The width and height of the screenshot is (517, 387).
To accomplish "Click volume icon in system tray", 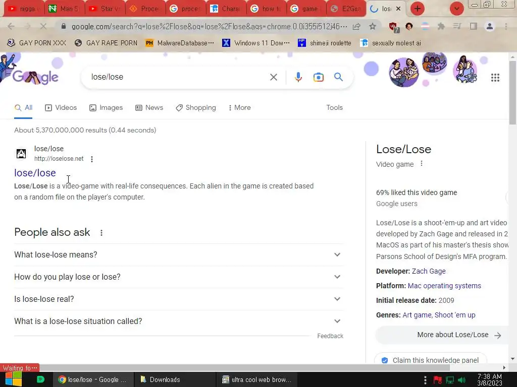I will (x=461, y=380).
